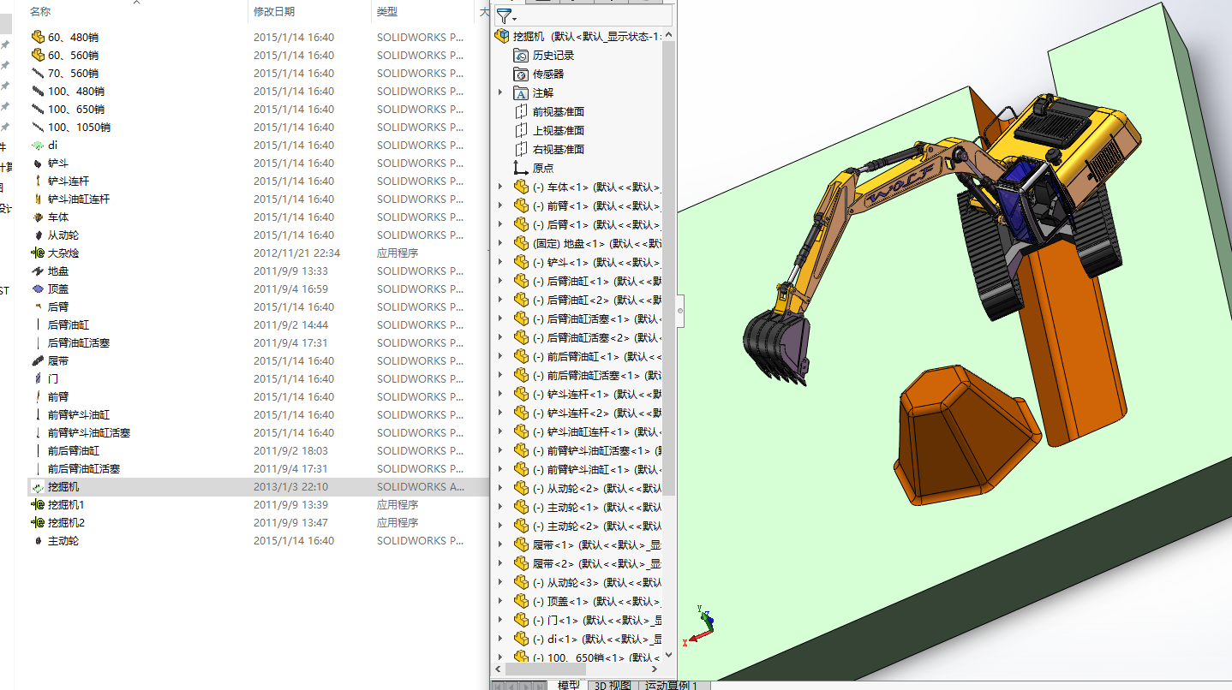Screen dimensions: 1232x690
Task: Click the 原点 origin icon in the tree
Action: point(521,168)
